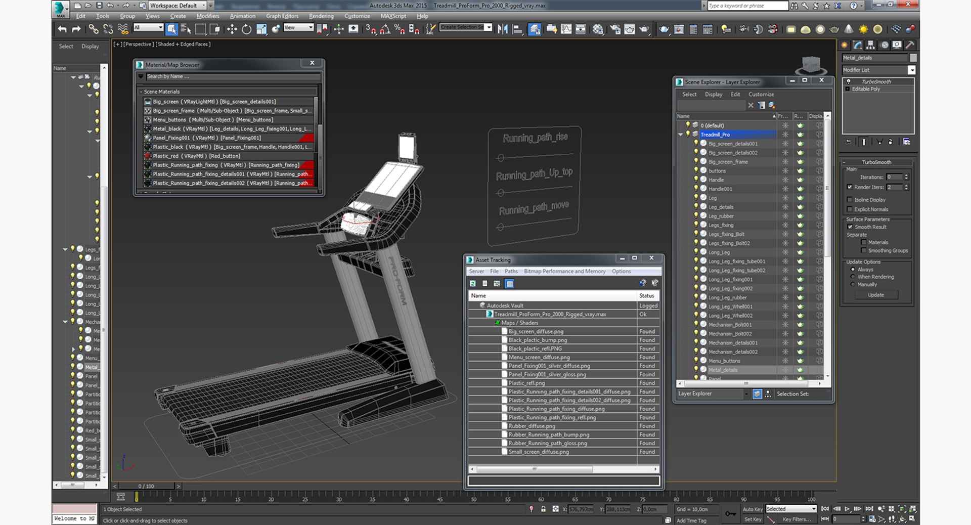Open the All selection filter dropdown
This screenshot has height=525, width=971.
tap(148, 27)
